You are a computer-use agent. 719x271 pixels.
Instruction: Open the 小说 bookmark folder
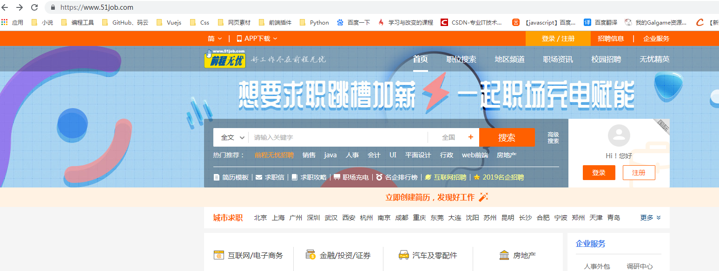click(41, 22)
